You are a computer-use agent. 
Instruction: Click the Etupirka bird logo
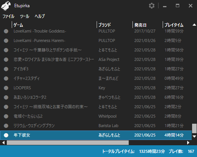tap(6, 6)
